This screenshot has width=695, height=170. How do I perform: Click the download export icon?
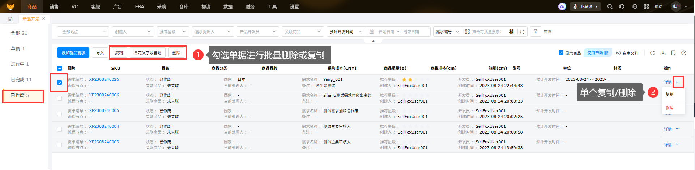[663, 53]
